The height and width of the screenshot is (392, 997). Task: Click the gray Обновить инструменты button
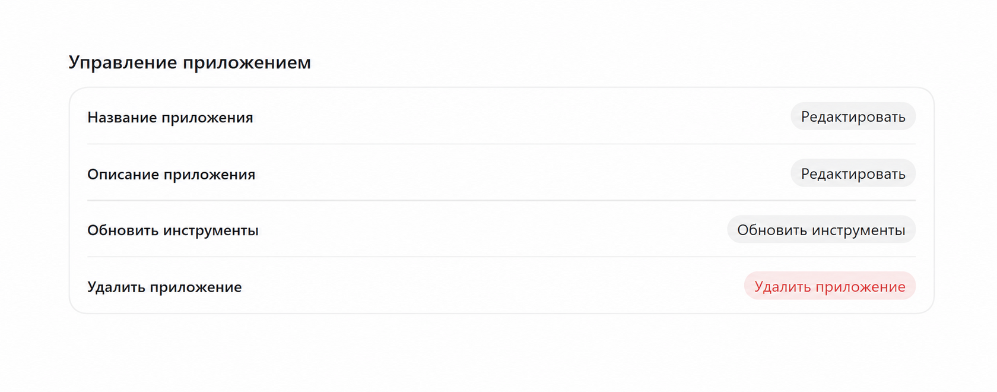pyautogui.click(x=821, y=230)
